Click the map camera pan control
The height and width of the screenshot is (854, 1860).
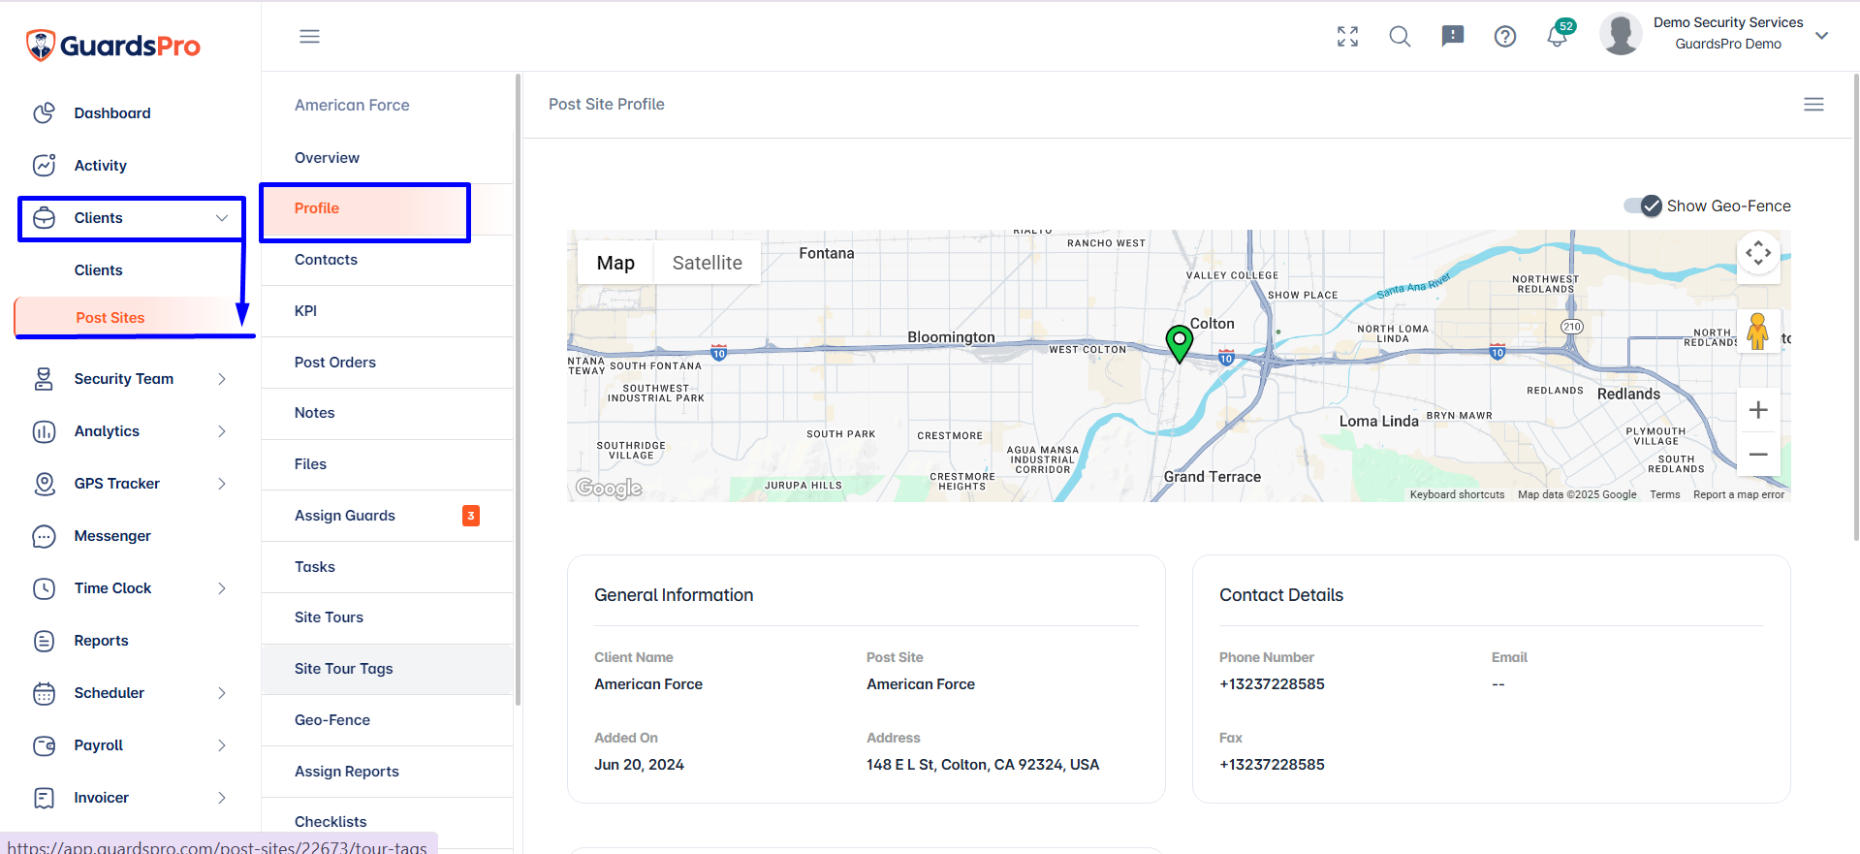[x=1758, y=254]
